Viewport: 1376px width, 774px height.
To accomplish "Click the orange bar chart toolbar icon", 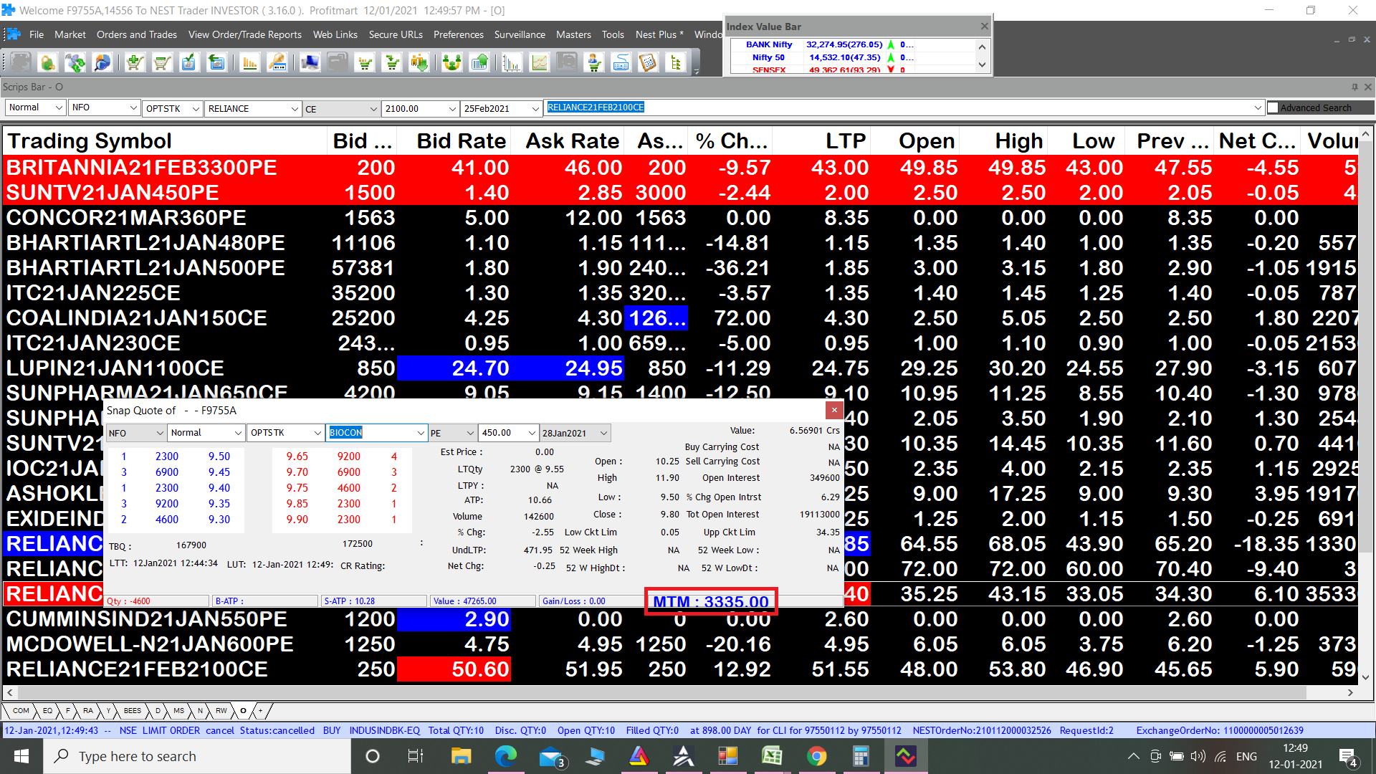I will [250, 63].
